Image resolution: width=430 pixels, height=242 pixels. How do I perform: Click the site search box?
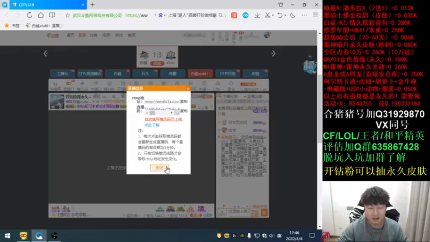tap(194, 35)
